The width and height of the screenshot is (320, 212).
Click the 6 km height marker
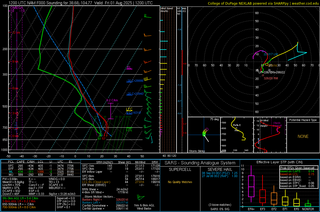coord(15,88)
